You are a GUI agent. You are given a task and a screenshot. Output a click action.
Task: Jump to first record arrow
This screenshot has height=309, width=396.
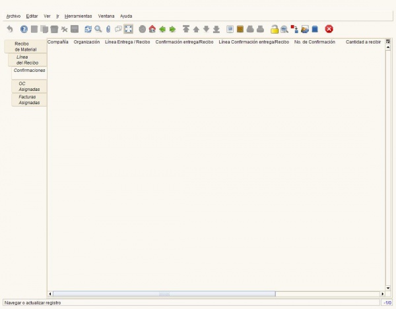(186, 29)
